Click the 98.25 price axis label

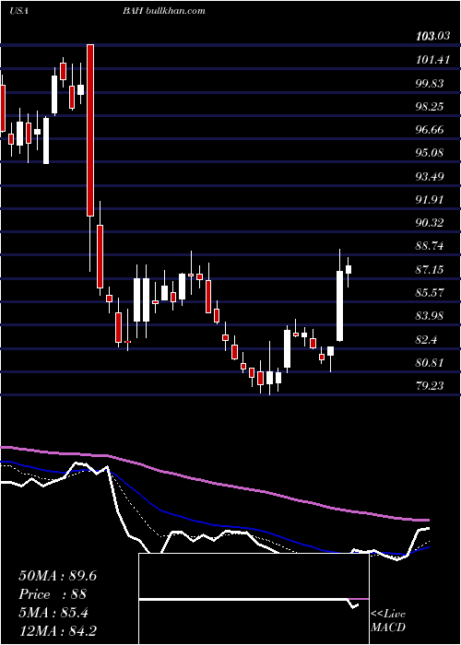coord(431,107)
